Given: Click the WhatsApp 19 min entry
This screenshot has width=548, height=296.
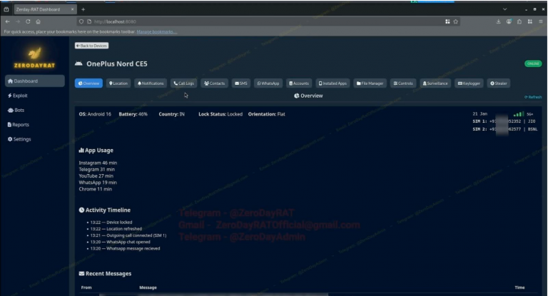Looking at the screenshot, I should tap(98, 183).
